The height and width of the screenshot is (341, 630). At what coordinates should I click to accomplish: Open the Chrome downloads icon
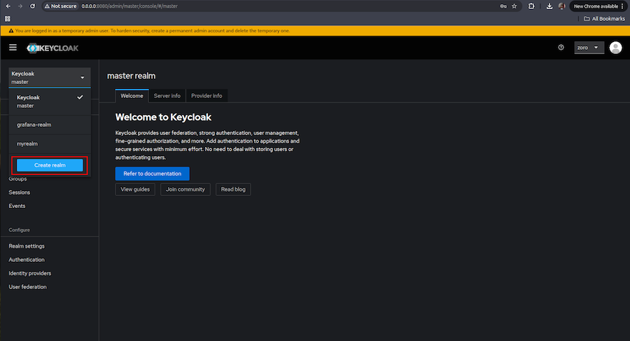549,6
